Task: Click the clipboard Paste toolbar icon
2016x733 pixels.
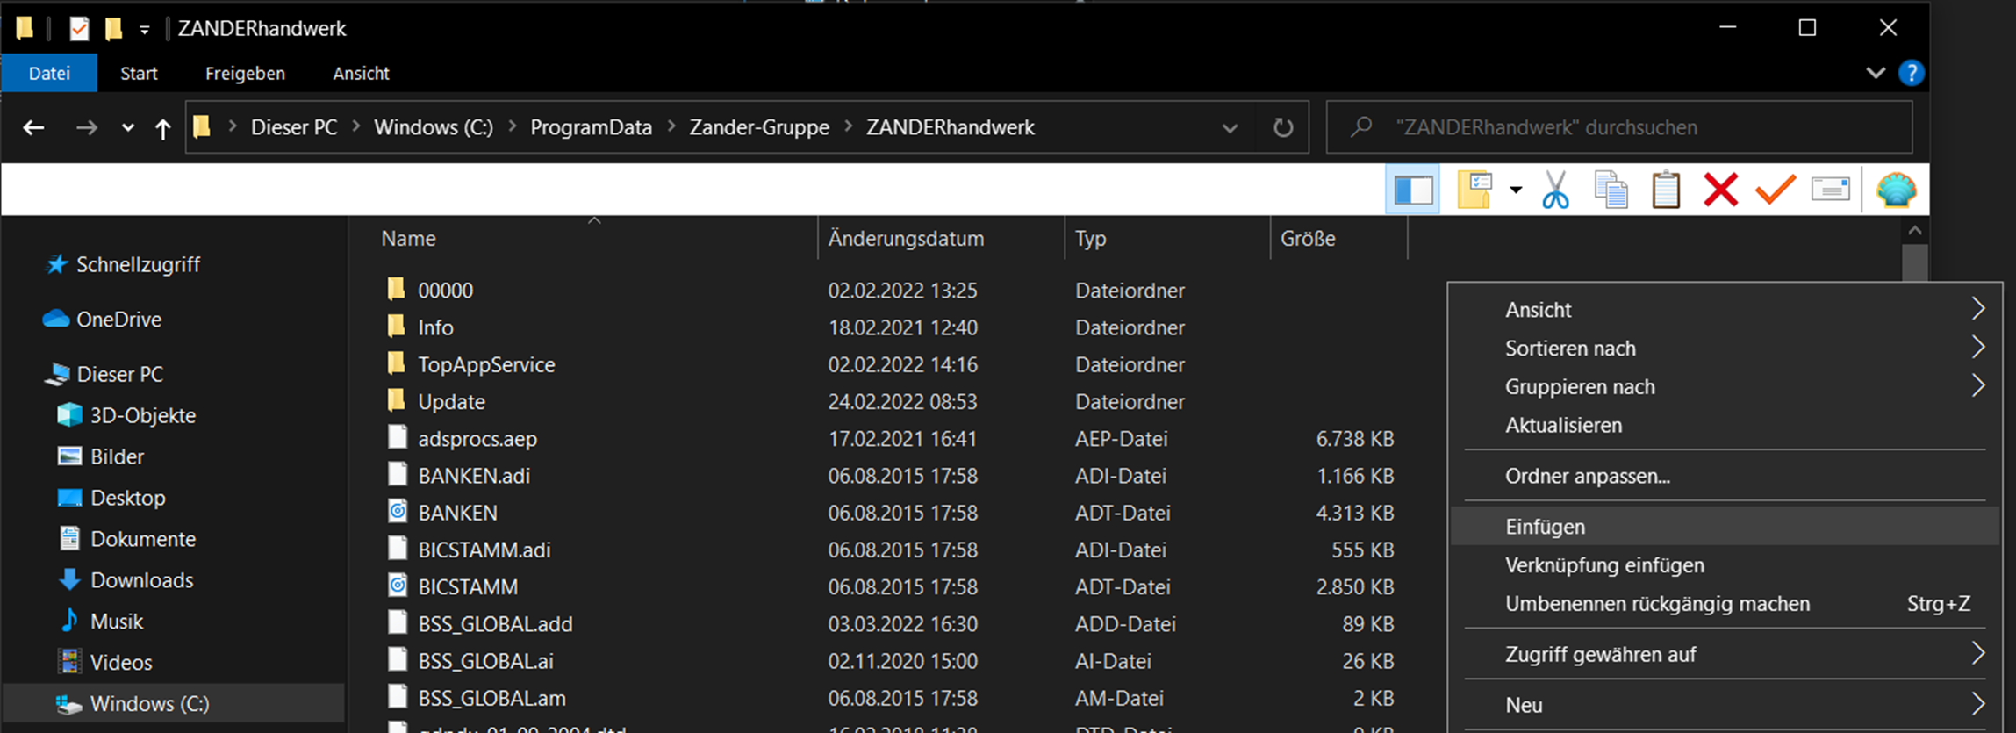Action: (x=1665, y=190)
